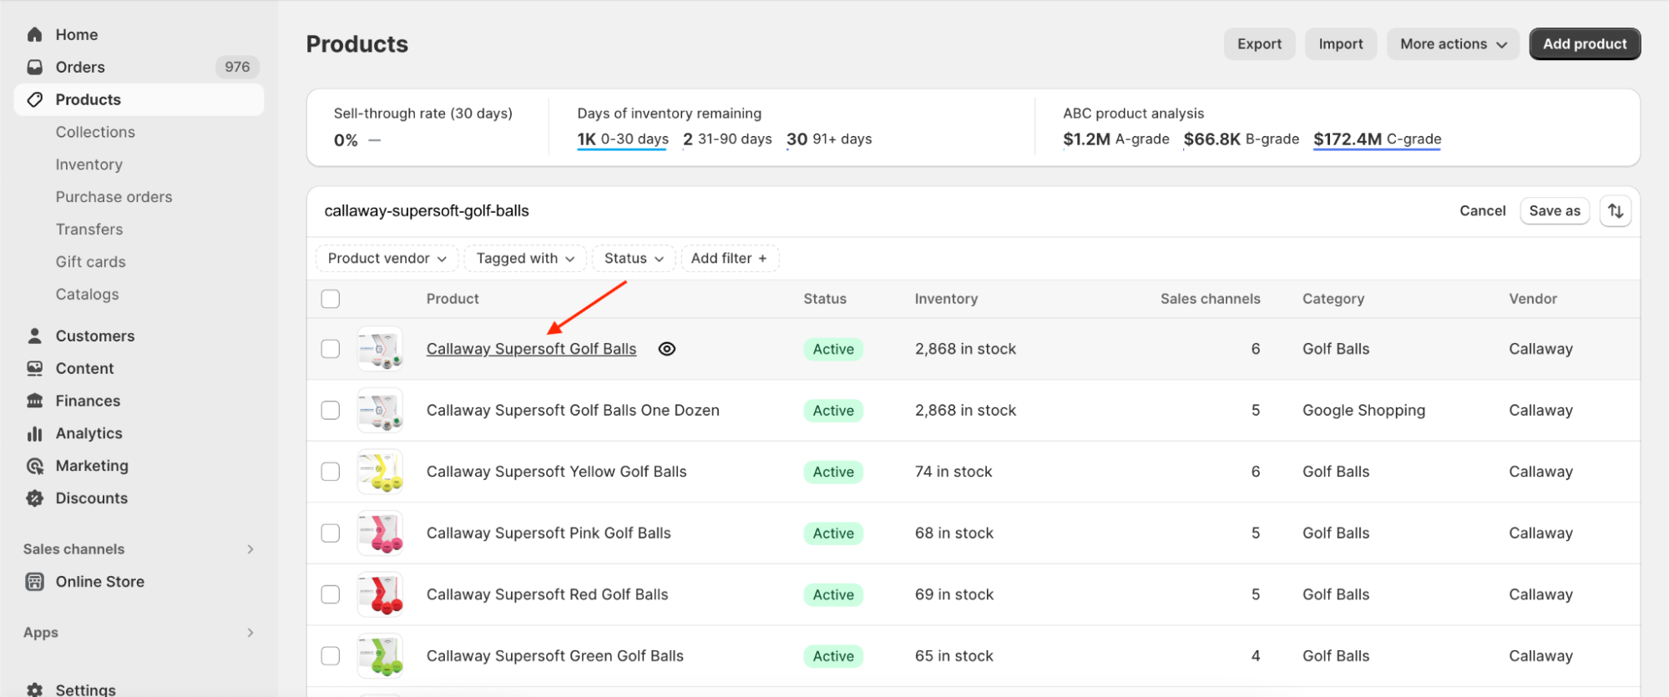This screenshot has width=1669, height=697.
Task: Check the Callaway Supersoft Yellow Golf Balls row
Action: [331, 472]
